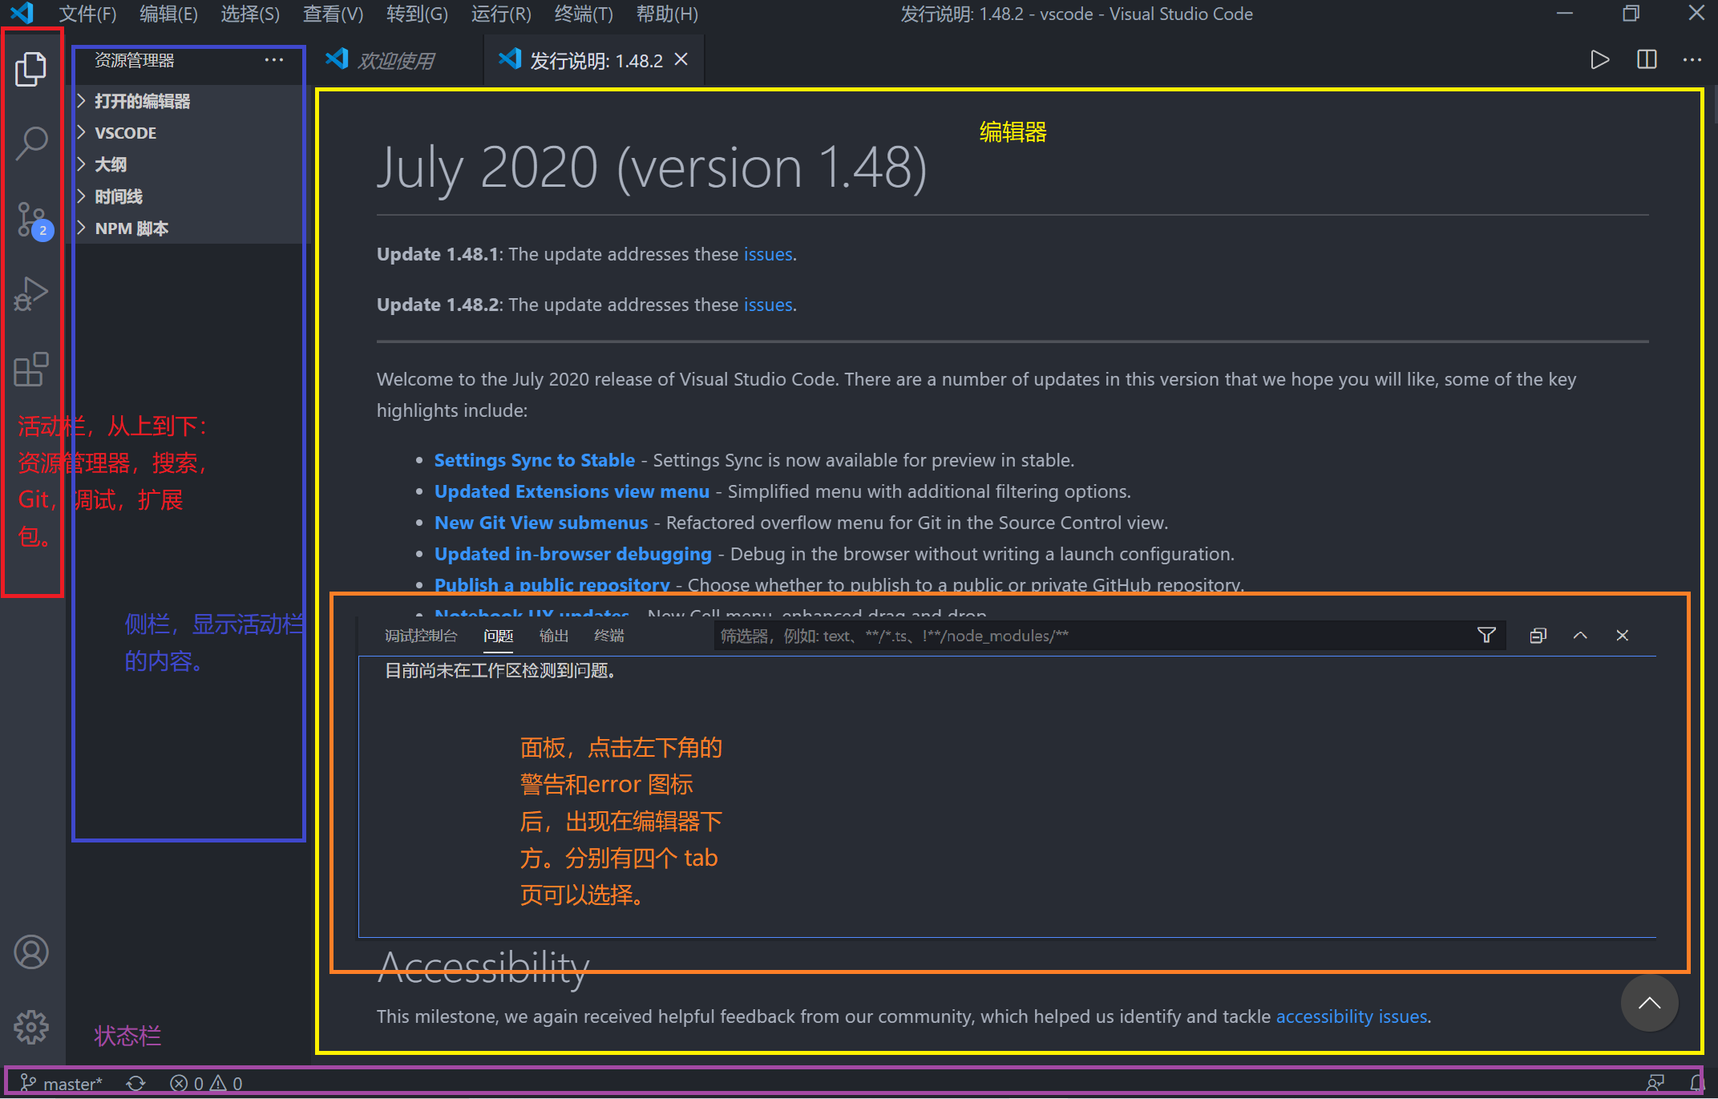Click the feedback icon in status bar

click(1655, 1084)
